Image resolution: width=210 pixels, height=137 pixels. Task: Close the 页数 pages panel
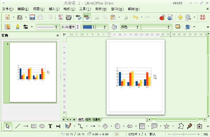point(58,35)
